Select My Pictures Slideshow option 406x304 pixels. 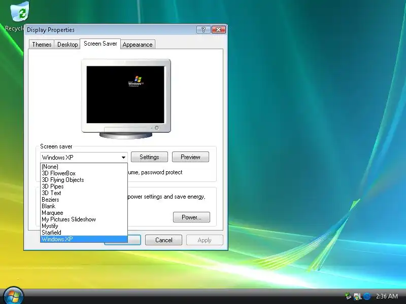pos(84,219)
